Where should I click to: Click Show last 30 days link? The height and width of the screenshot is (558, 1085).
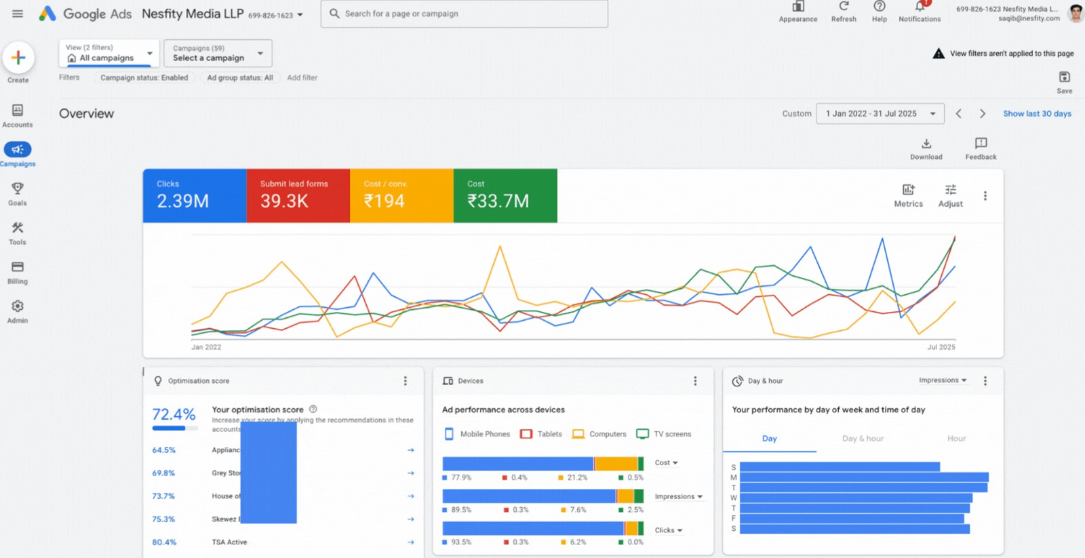[x=1038, y=114]
